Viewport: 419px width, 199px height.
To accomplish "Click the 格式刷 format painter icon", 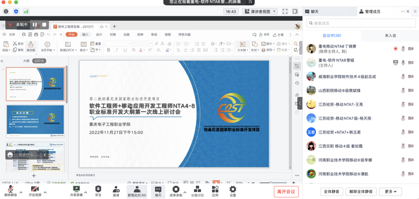I will click(31, 47).
